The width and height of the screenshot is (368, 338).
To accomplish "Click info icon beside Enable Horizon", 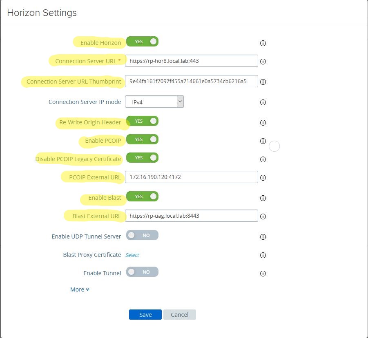I will pos(263,43).
